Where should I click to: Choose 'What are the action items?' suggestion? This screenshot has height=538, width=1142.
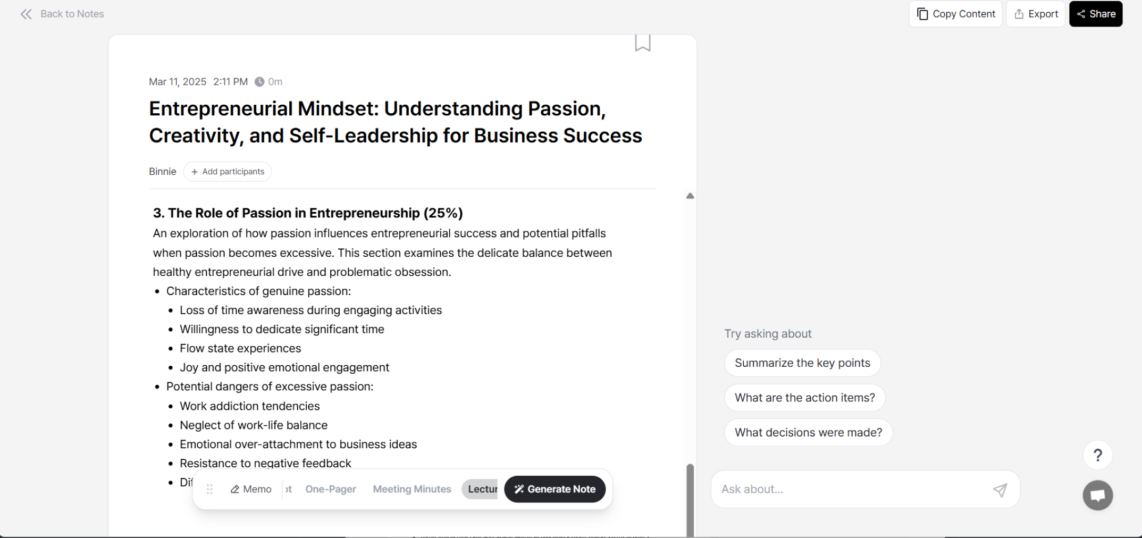point(804,398)
